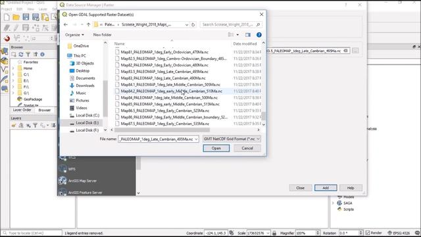Click Open Layer Styling icon in Layers panel
Image resolution: width=421 pixels, height=237 pixels.
click(14, 125)
